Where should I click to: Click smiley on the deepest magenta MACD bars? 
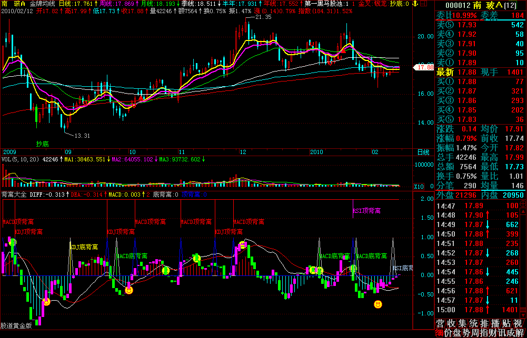click(46, 302)
